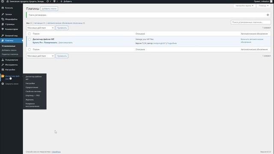Choose 'Диспетчер файлов WP' in the flyout submenu

pos(33,78)
